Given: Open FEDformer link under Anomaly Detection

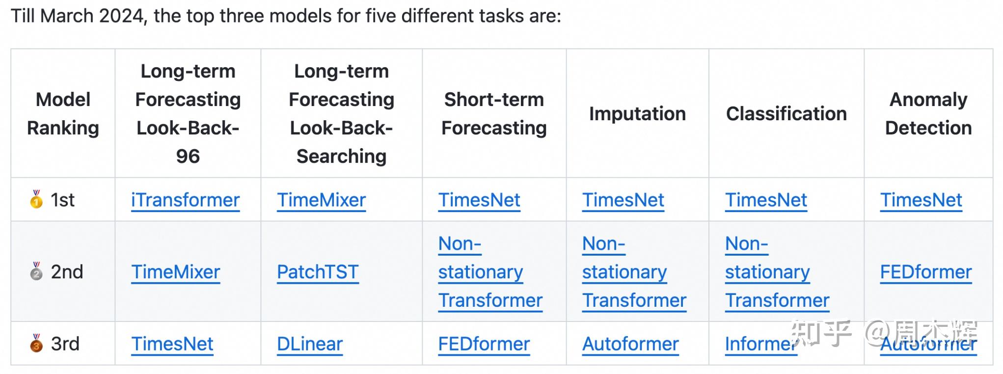Looking at the screenshot, I should pyautogui.click(x=925, y=272).
